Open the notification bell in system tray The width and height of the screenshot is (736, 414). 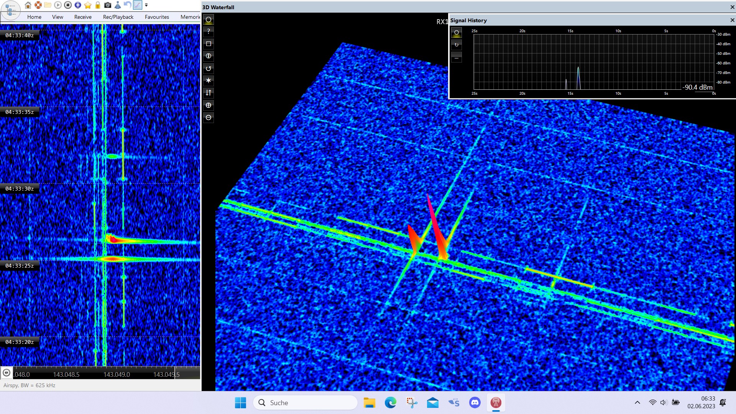coord(723,402)
